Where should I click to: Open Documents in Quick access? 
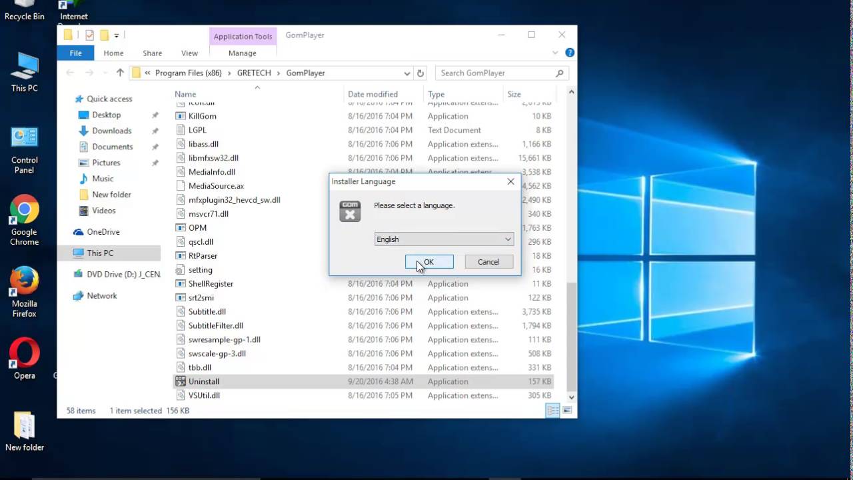click(x=112, y=147)
